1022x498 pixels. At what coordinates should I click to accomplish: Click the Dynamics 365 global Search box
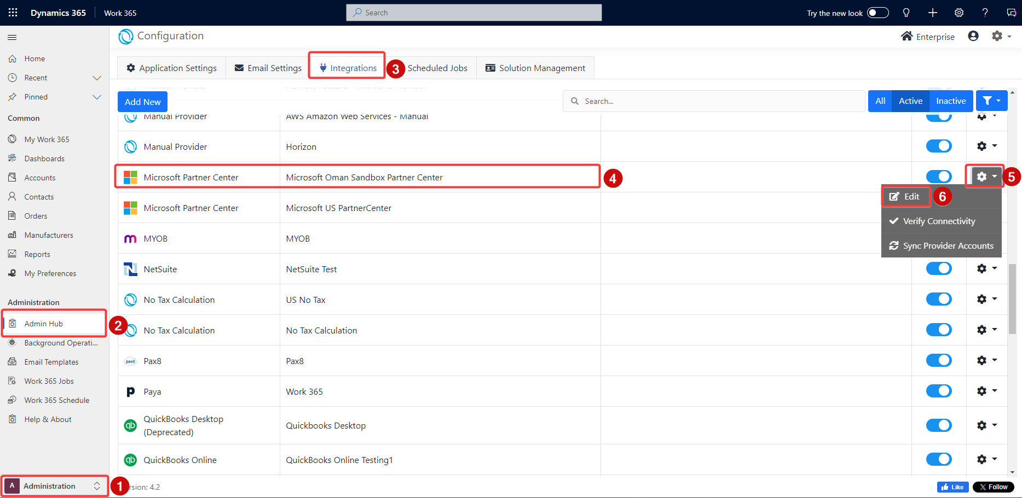(x=474, y=13)
